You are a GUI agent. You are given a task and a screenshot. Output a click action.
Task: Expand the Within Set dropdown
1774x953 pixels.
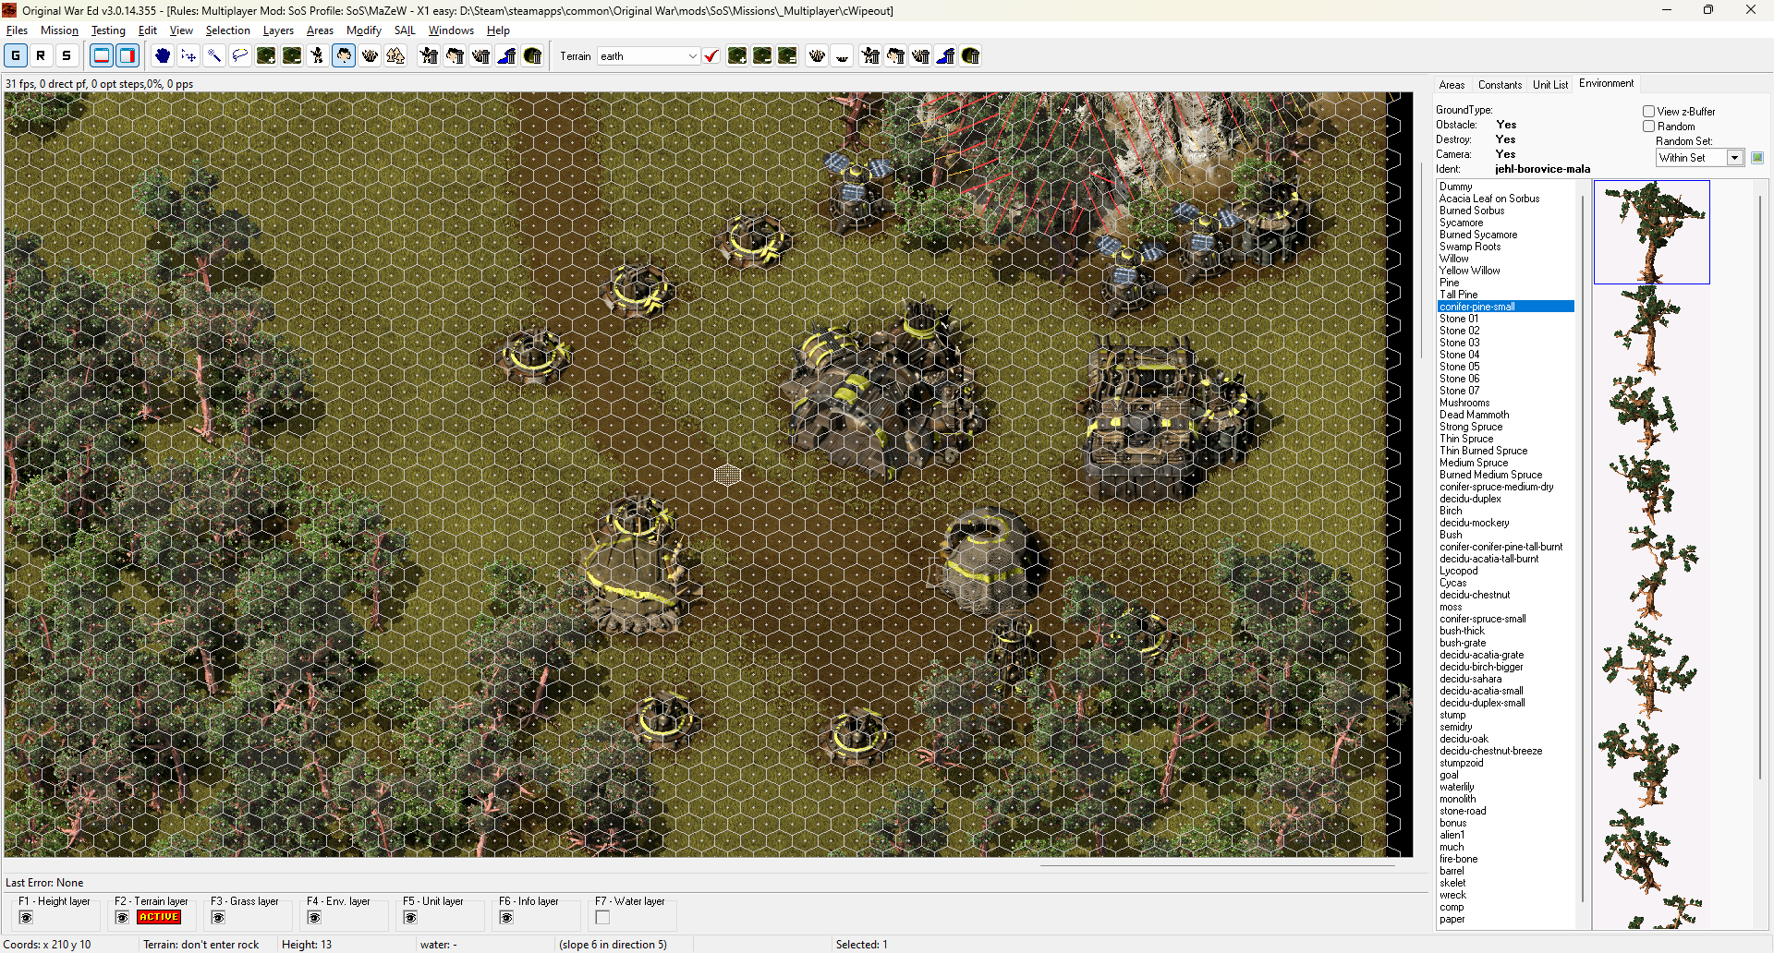pyautogui.click(x=1734, y=158)
